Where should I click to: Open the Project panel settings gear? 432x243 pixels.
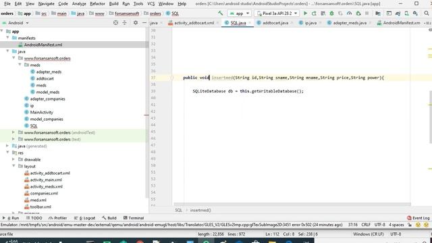tap(135, 23)
